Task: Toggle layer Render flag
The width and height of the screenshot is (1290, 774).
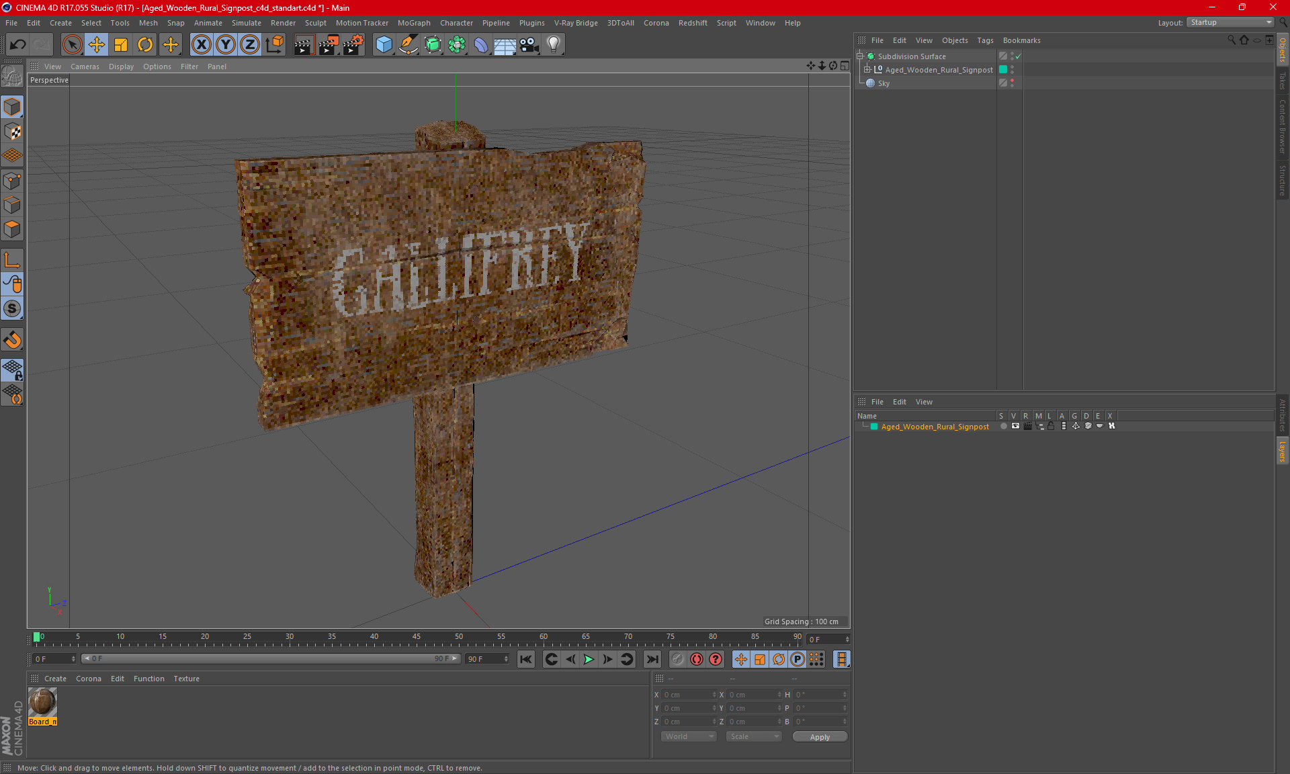Action: (x=1027, y=426)
